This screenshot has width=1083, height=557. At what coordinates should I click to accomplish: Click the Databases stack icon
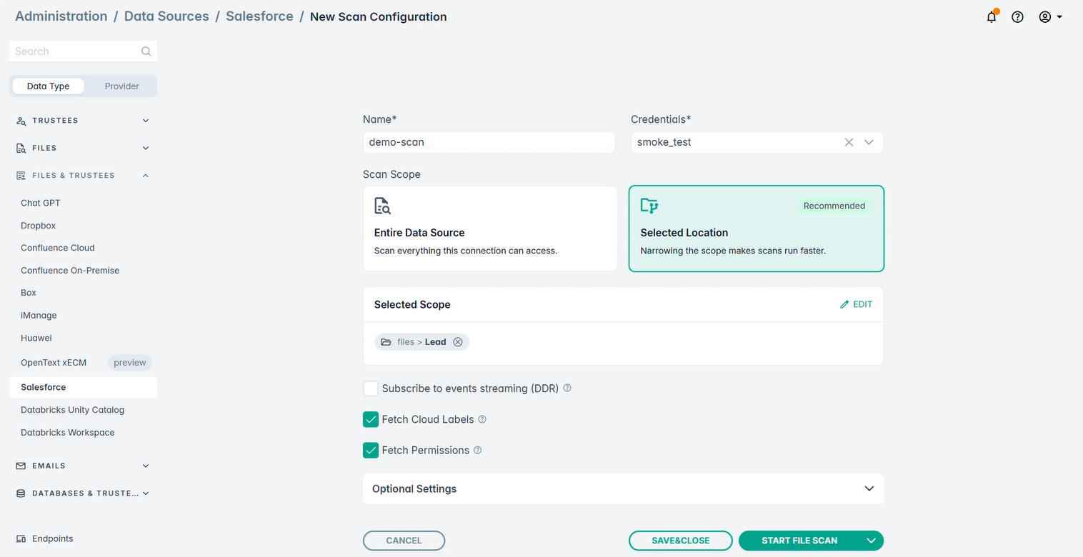[x=21, y=493]
